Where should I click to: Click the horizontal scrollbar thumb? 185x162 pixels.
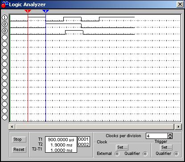coord(95,126)
